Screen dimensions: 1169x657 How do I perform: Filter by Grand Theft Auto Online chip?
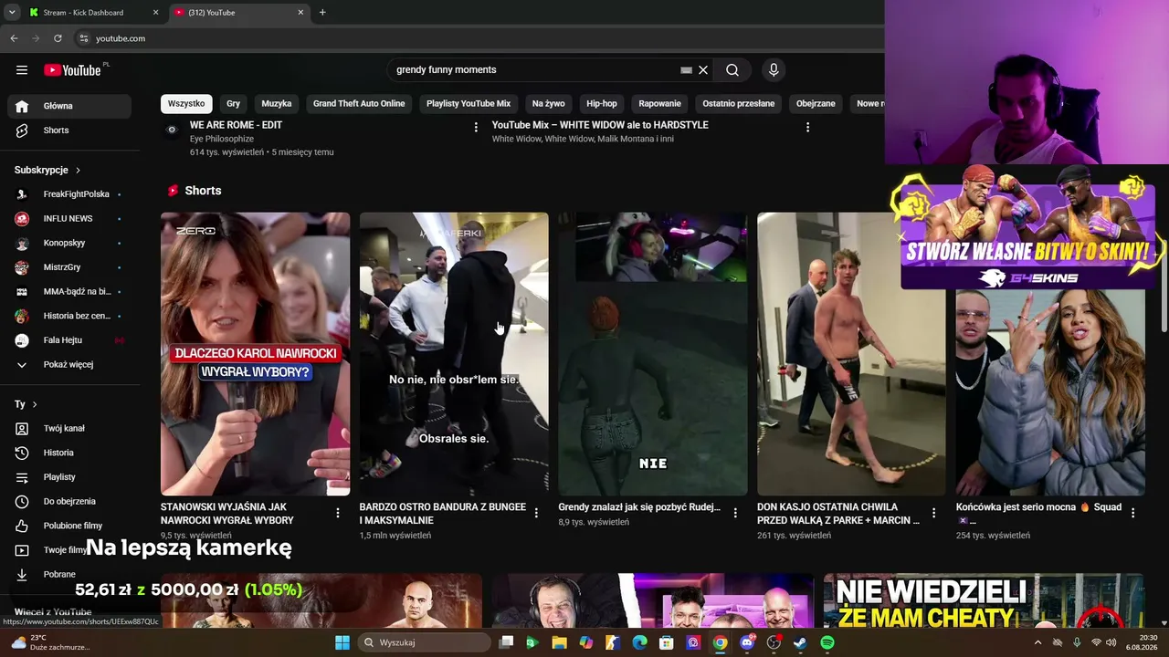[359, 104]
